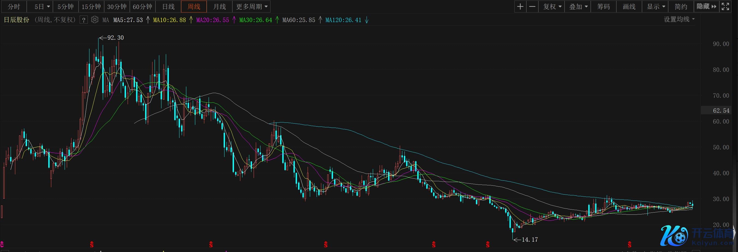Viewport: 738px width, 252px height.
Task: Toggle the 隐藏 side panel button
Action: pyautogui.click(x=706, y=7)
